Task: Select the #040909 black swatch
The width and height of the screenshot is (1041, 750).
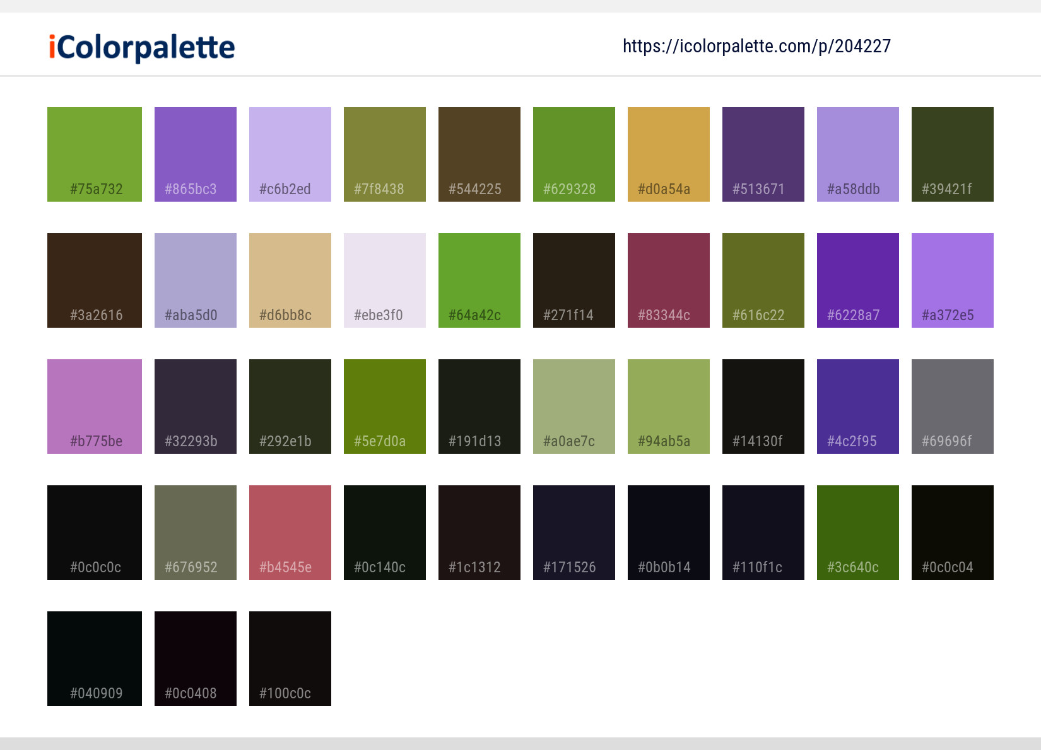Action: pos(94,658)
